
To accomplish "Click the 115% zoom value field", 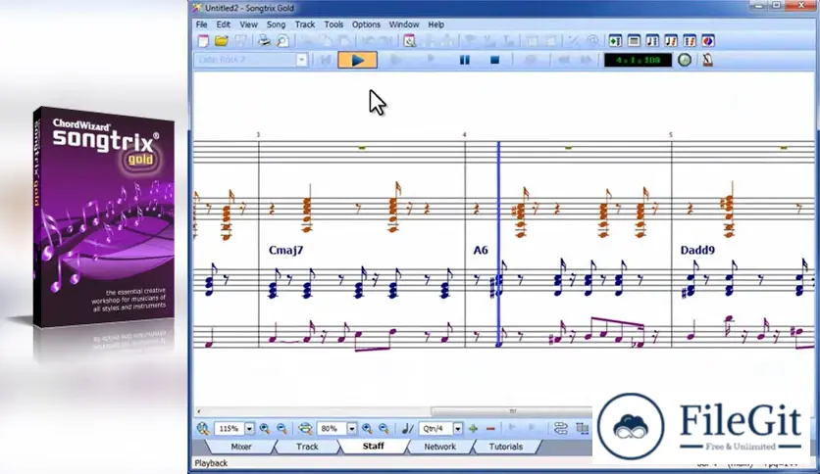I will click(230, 429).
